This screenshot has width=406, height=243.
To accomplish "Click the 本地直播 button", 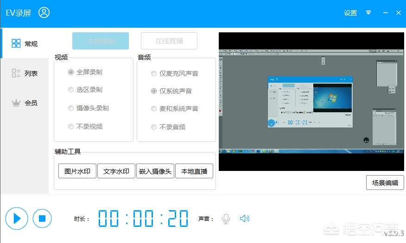I will (x=194, y=171).
